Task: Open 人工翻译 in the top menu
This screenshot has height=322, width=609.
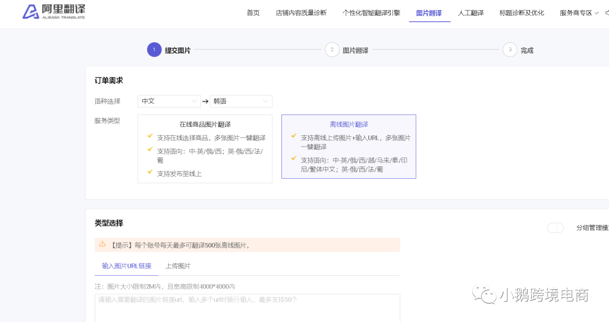Action: click(x=471, y=13)
